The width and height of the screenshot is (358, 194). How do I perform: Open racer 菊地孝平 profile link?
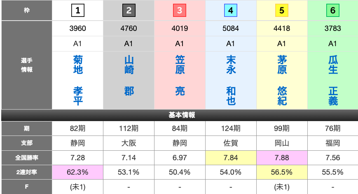point(78,80)
